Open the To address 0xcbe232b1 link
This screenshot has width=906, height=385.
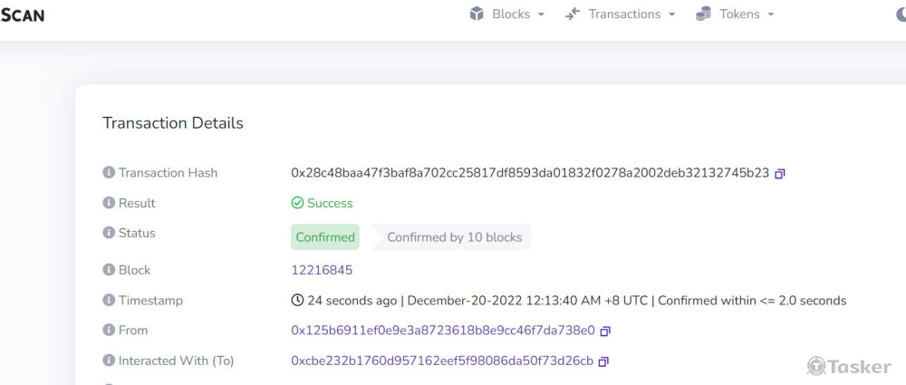(441, 361)
